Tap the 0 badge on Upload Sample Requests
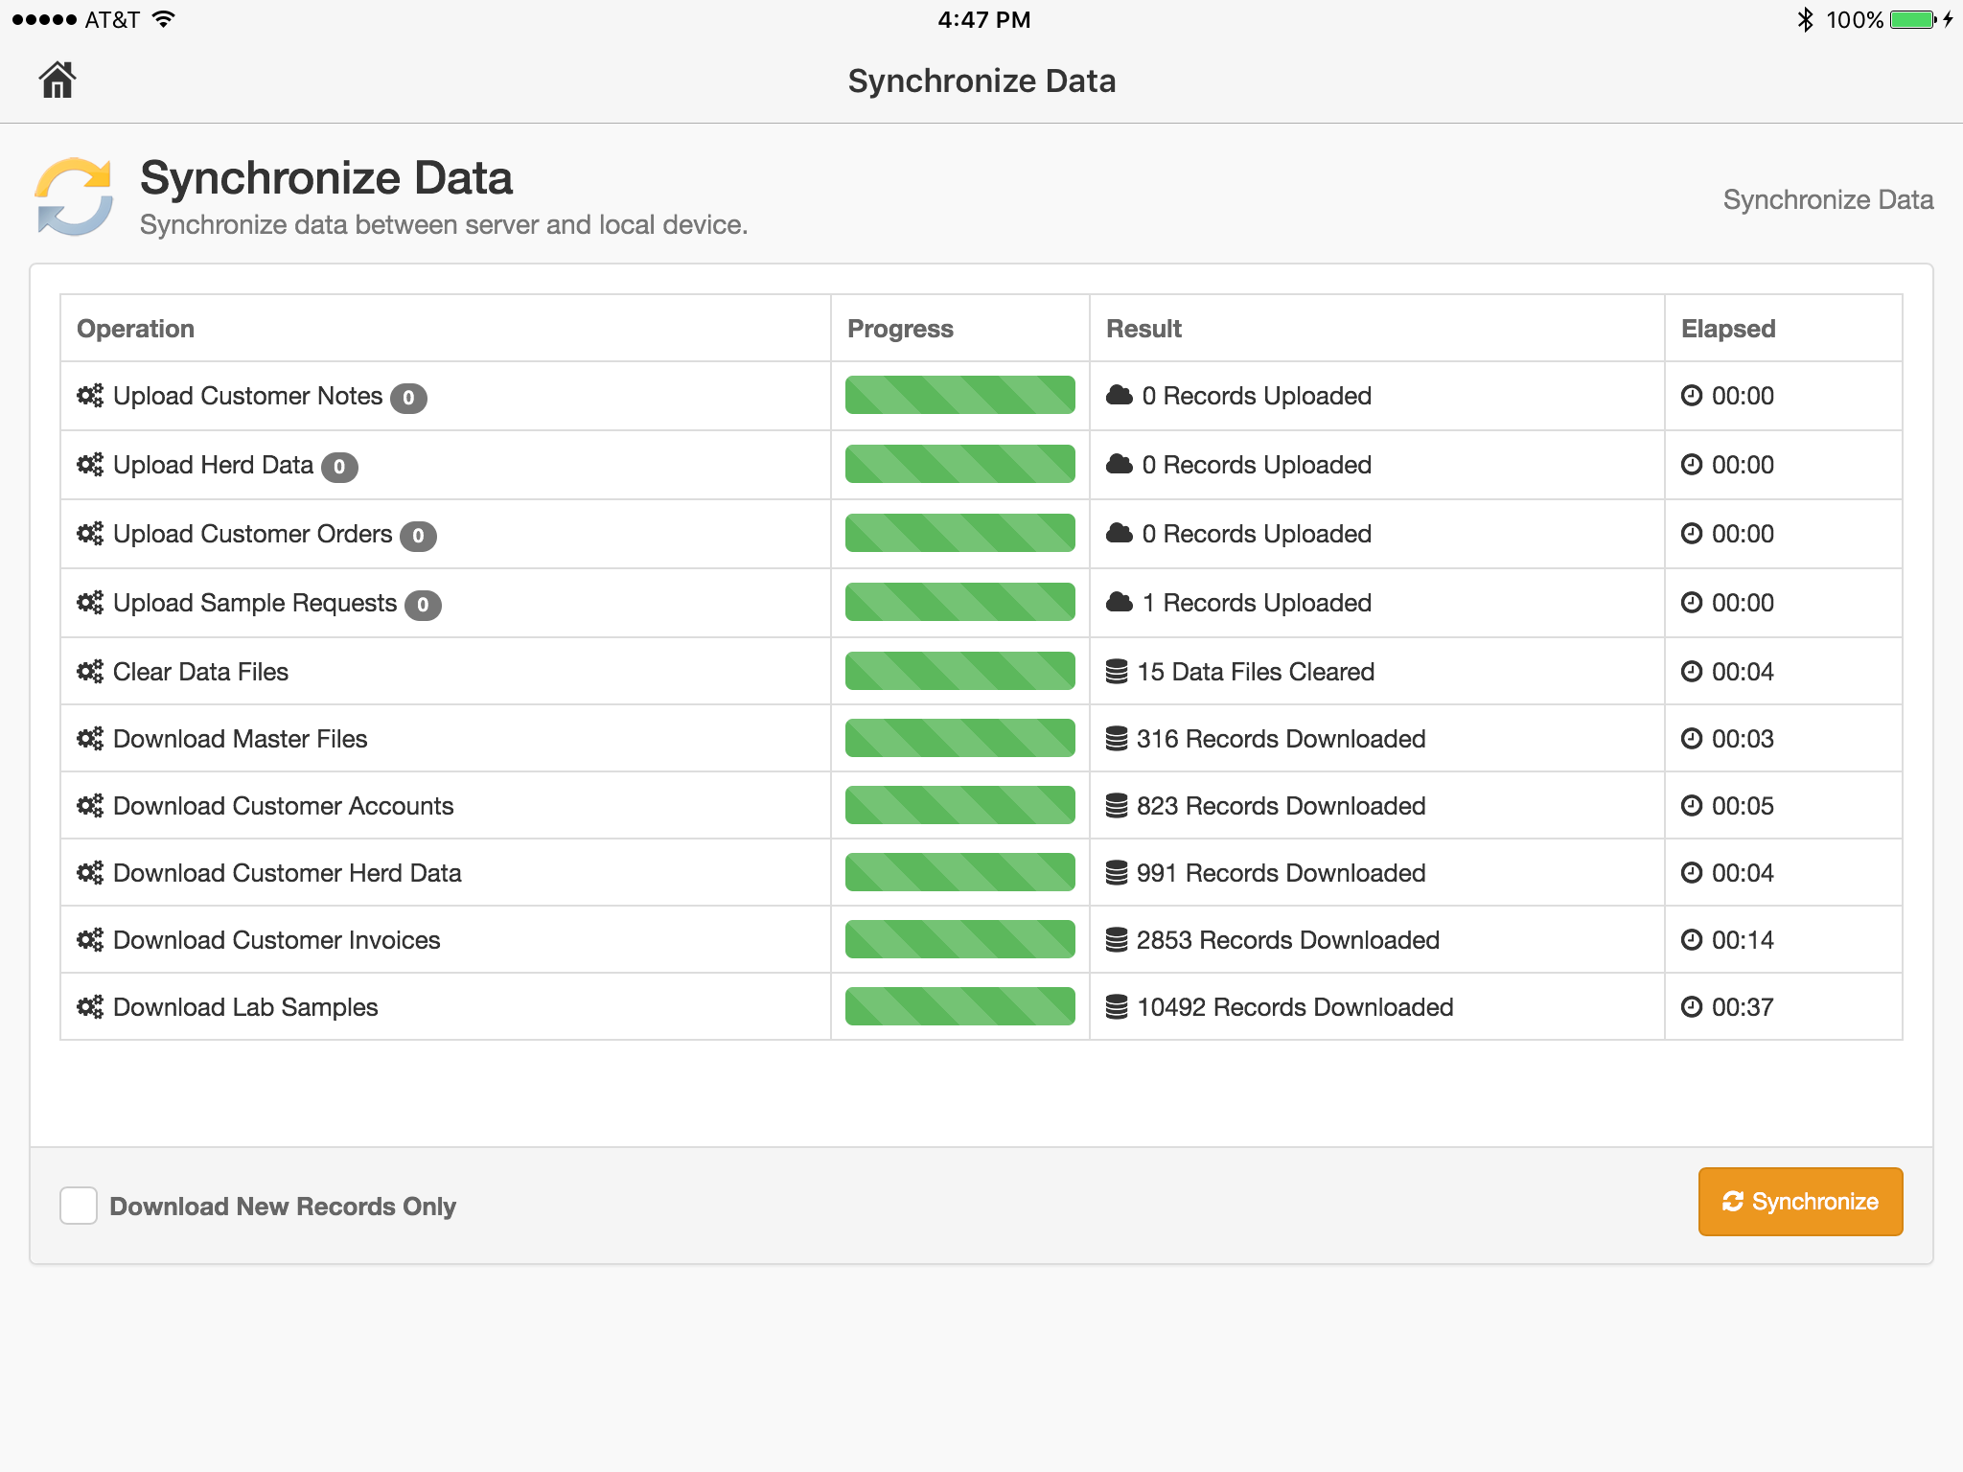 click(x=423, y=605)
